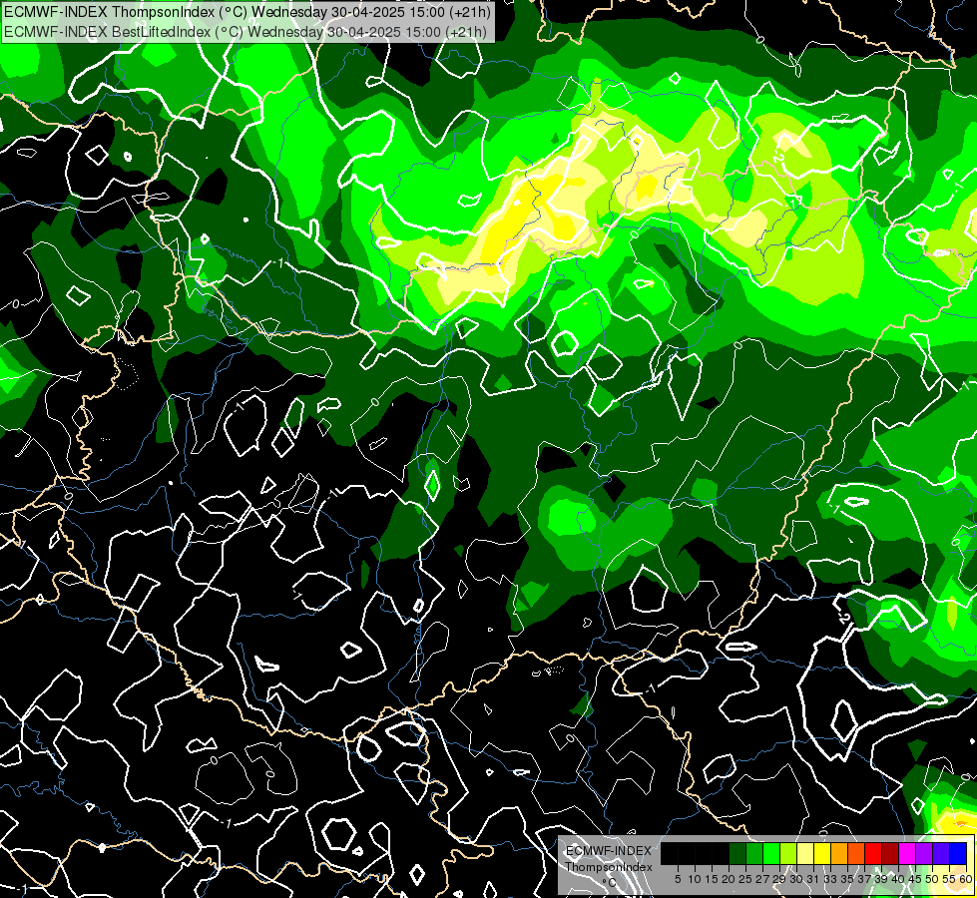Select the pure yellow 31–33 legend swatch
Viewport: 977px width, 898px height.
[x=822, y=854]
